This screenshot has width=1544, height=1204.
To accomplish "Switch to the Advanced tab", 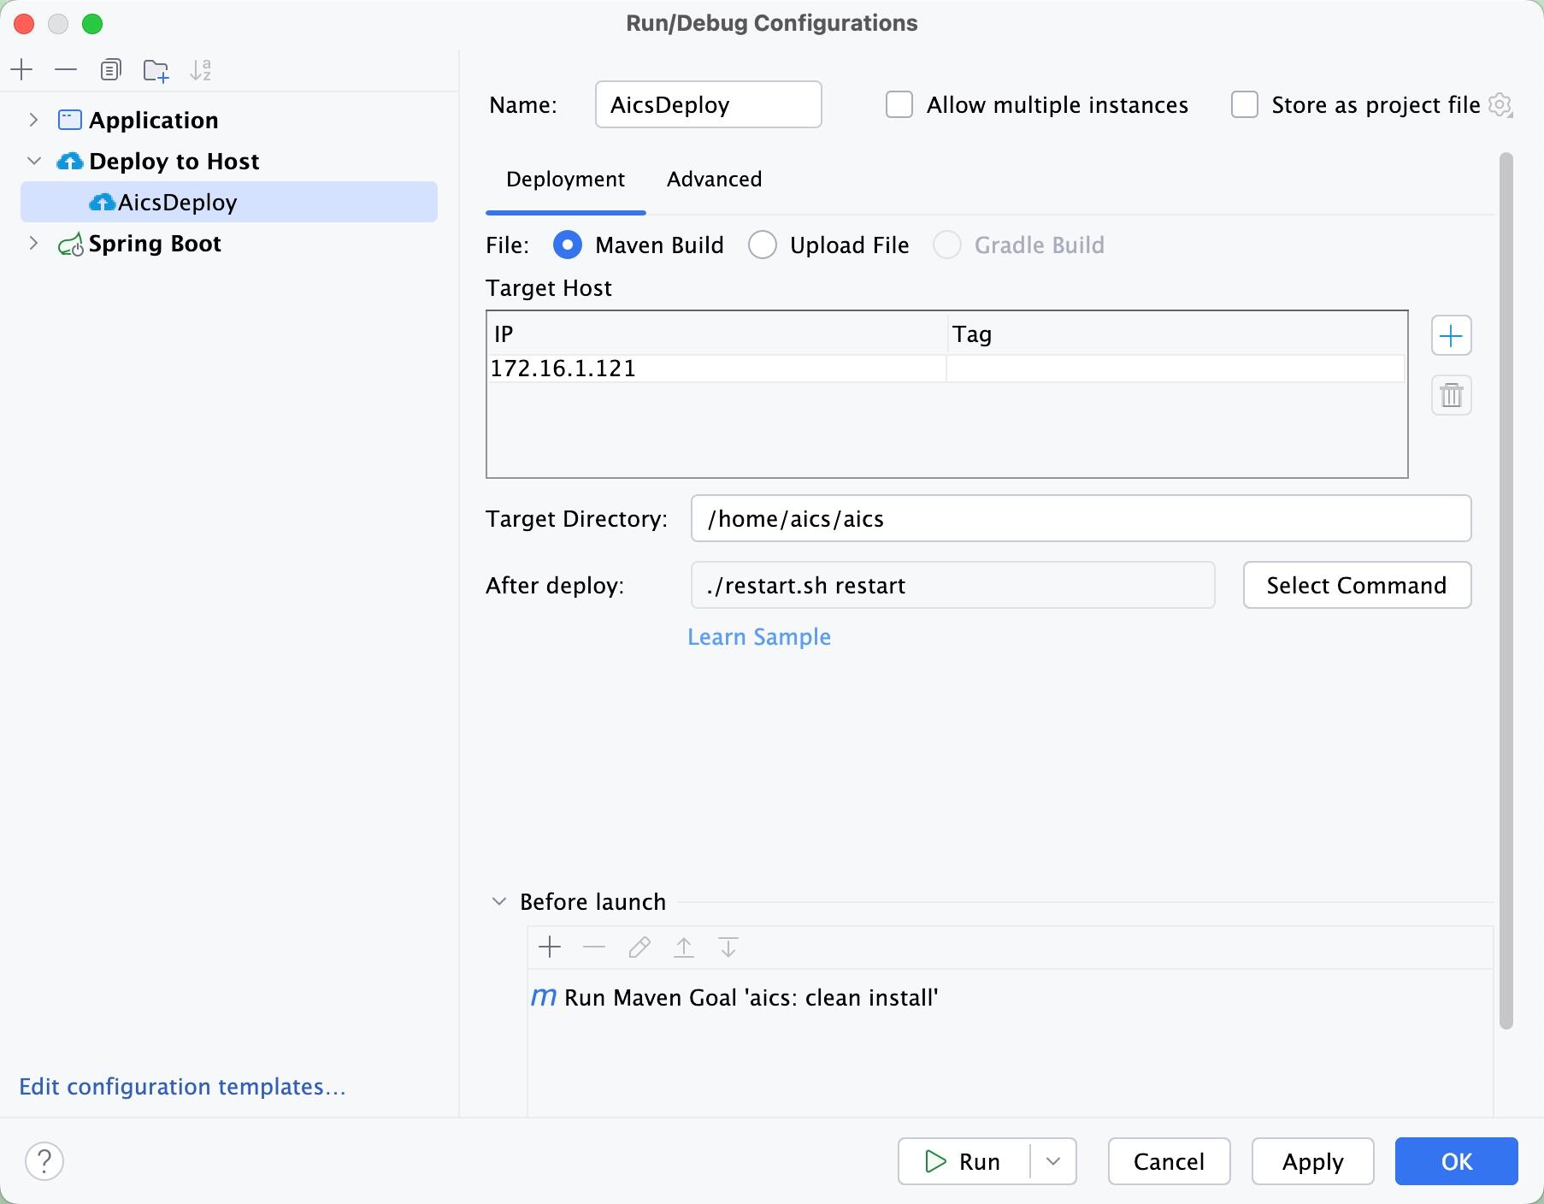I will (715, 180).
